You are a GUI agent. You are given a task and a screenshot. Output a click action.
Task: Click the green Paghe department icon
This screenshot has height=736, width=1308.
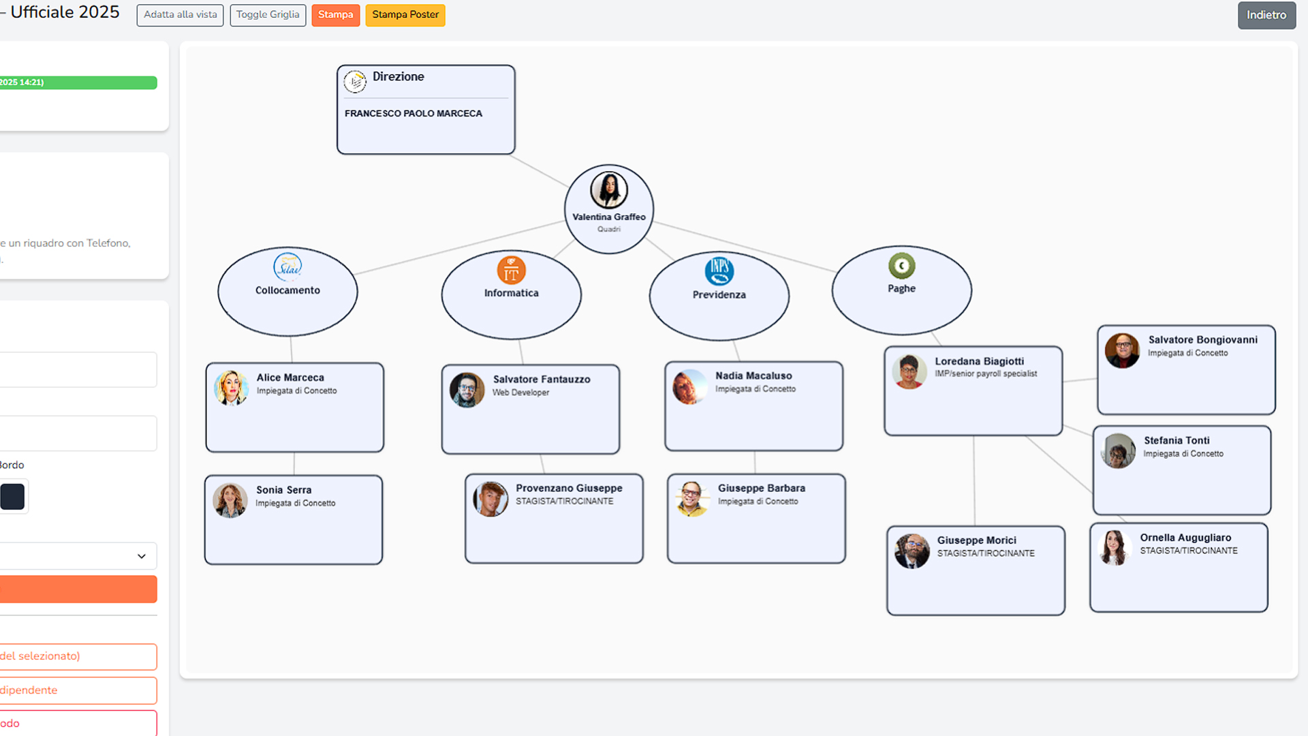(x=901, y=266)
